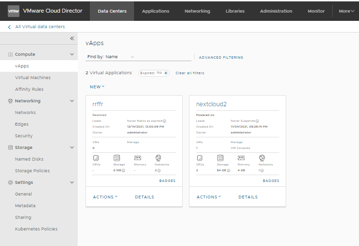Switch to the Applications tab

click(x=155, y=11)
